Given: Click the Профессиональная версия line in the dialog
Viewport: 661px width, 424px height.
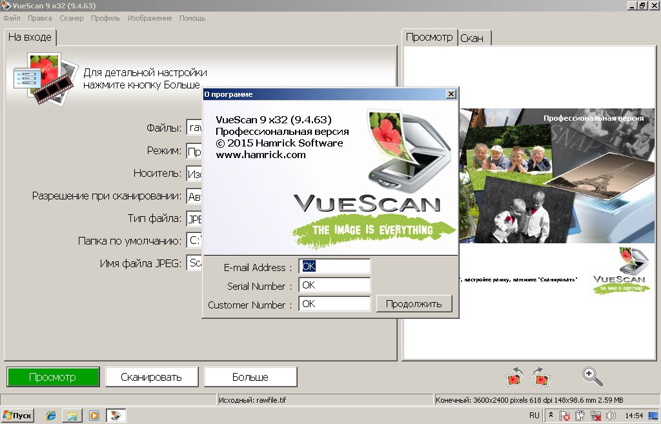Looking at the screenshot, I should point(282,131).
